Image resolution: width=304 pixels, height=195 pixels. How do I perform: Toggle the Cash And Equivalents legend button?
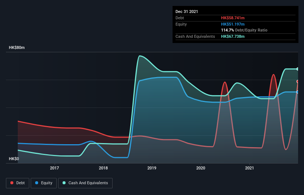click(85, 183)
